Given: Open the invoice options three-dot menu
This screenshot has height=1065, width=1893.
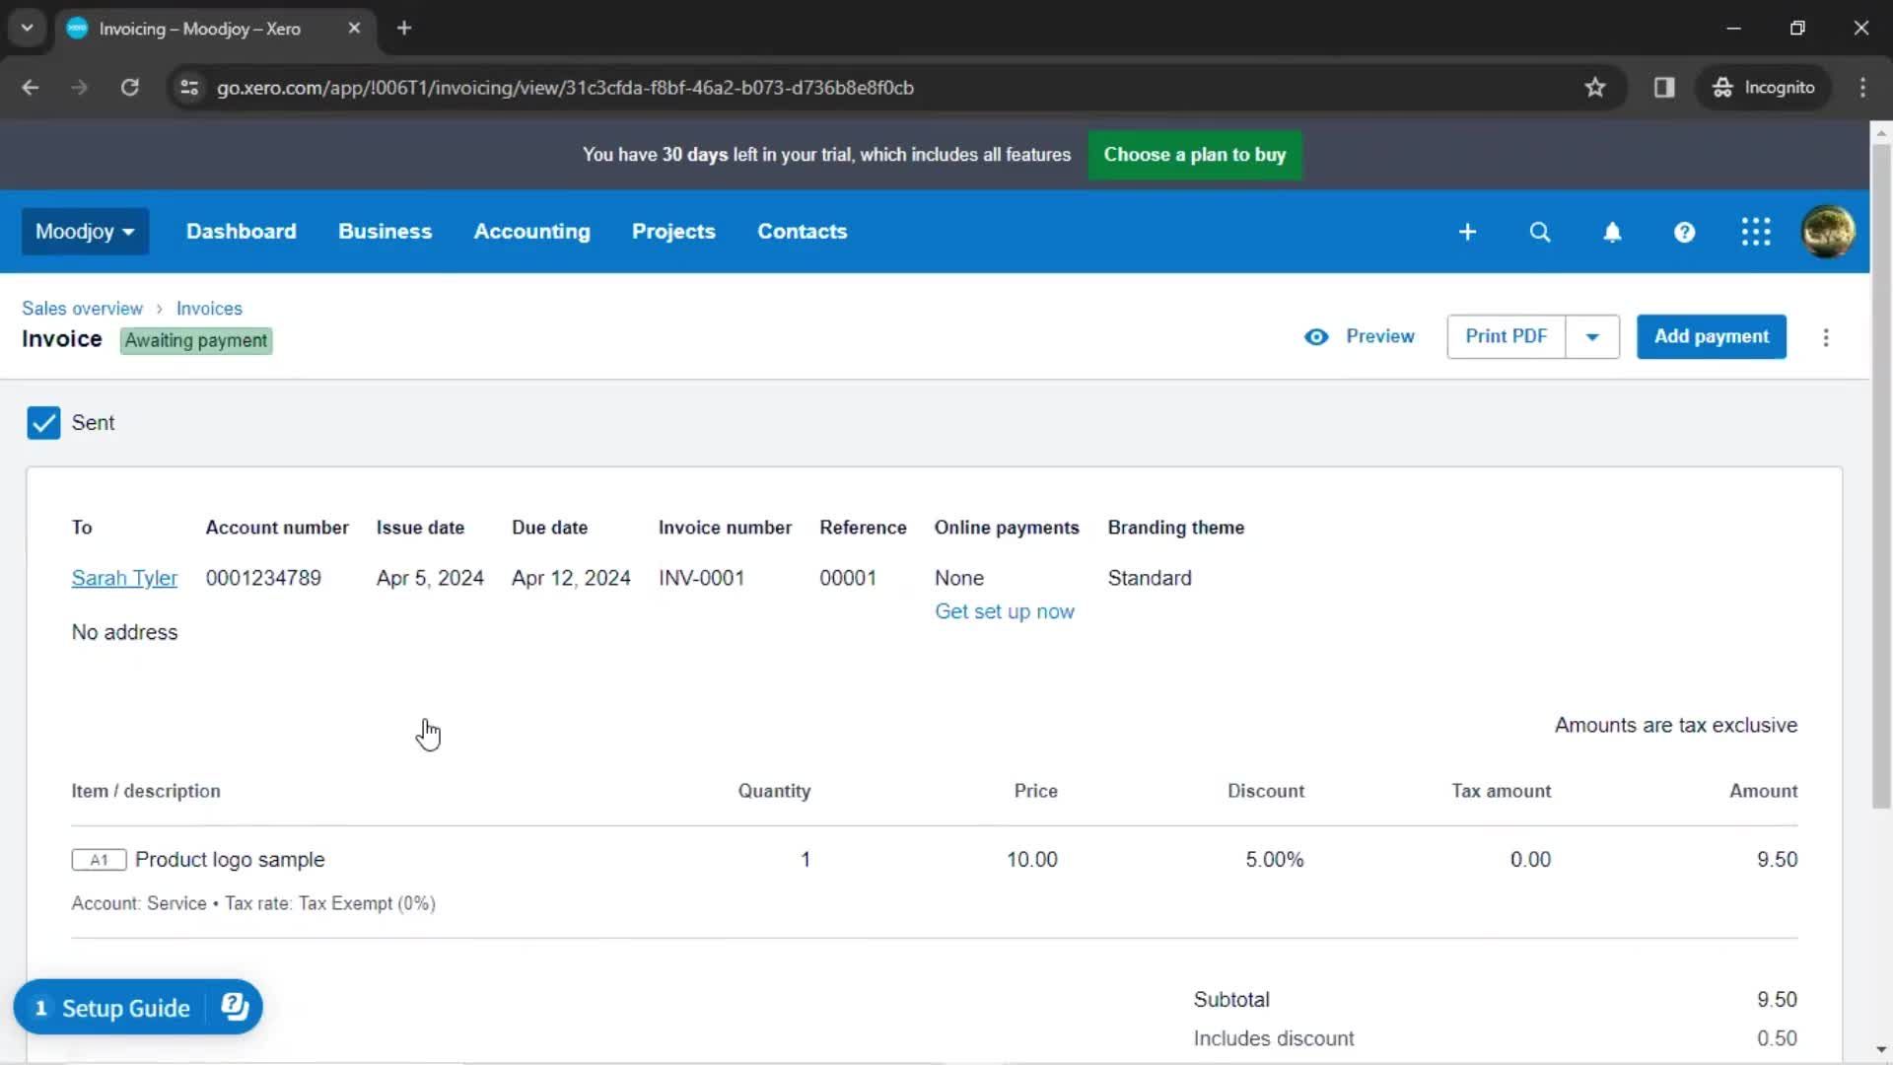Looking at the screenshot, I should (1826, 337).
